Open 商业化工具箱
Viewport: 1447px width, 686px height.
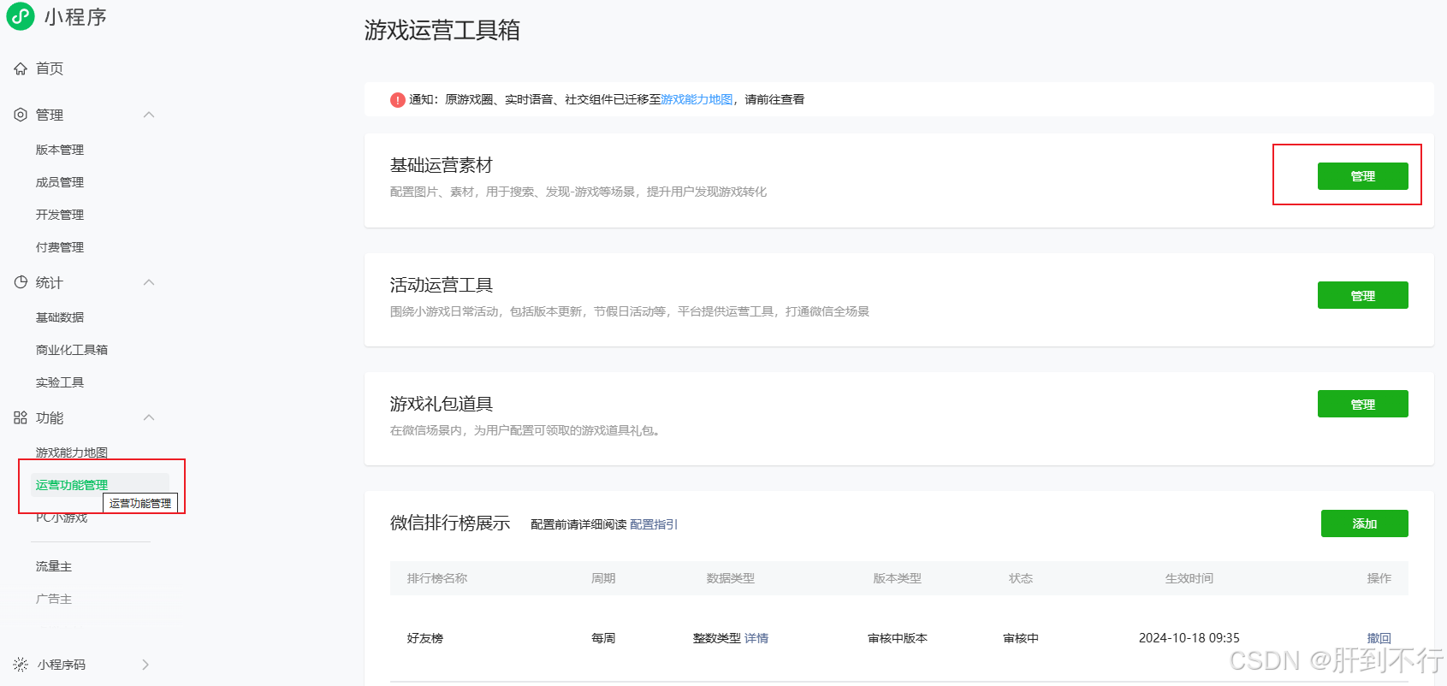tap(72, 350)
